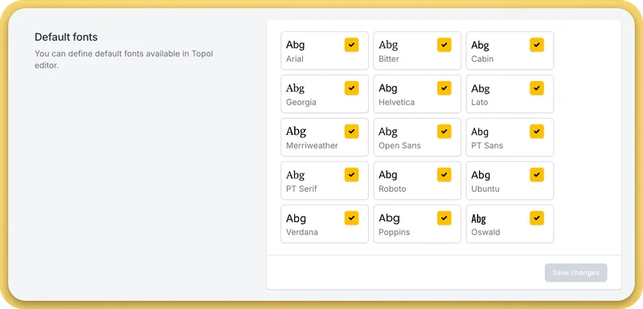Viewport: 643px width, 309px height.
Task: Click the PT Sans font name label
Action: point(487,146)
